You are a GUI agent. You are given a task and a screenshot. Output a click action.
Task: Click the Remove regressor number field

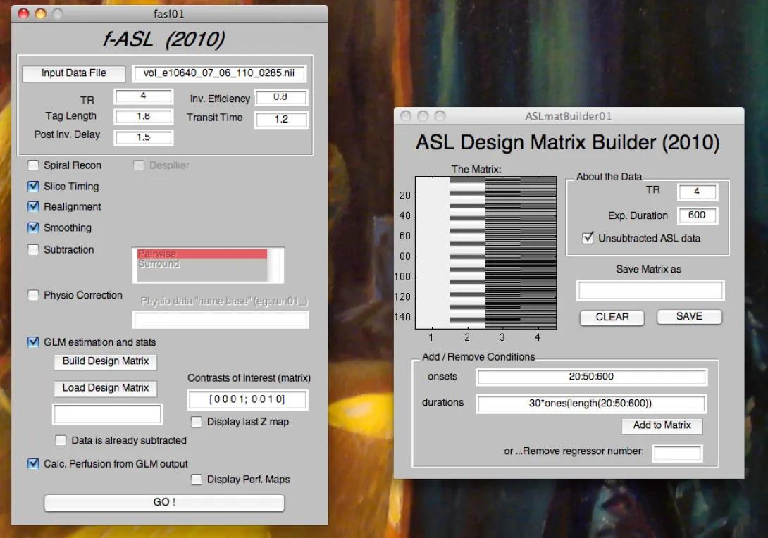pos(677,453)
